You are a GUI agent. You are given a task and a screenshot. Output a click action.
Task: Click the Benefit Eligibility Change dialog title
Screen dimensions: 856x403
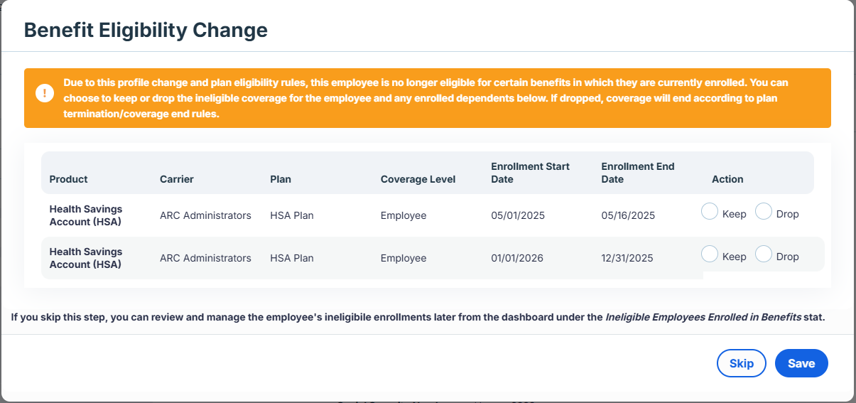(146, 30)
